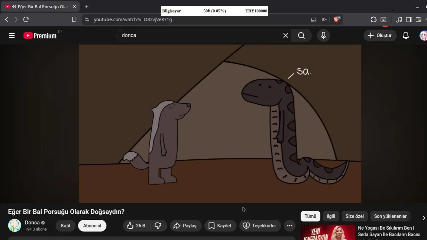The width and height of the screenshot is (427, 240).
Task: Open a new browser tab
Action: (86, 7)
